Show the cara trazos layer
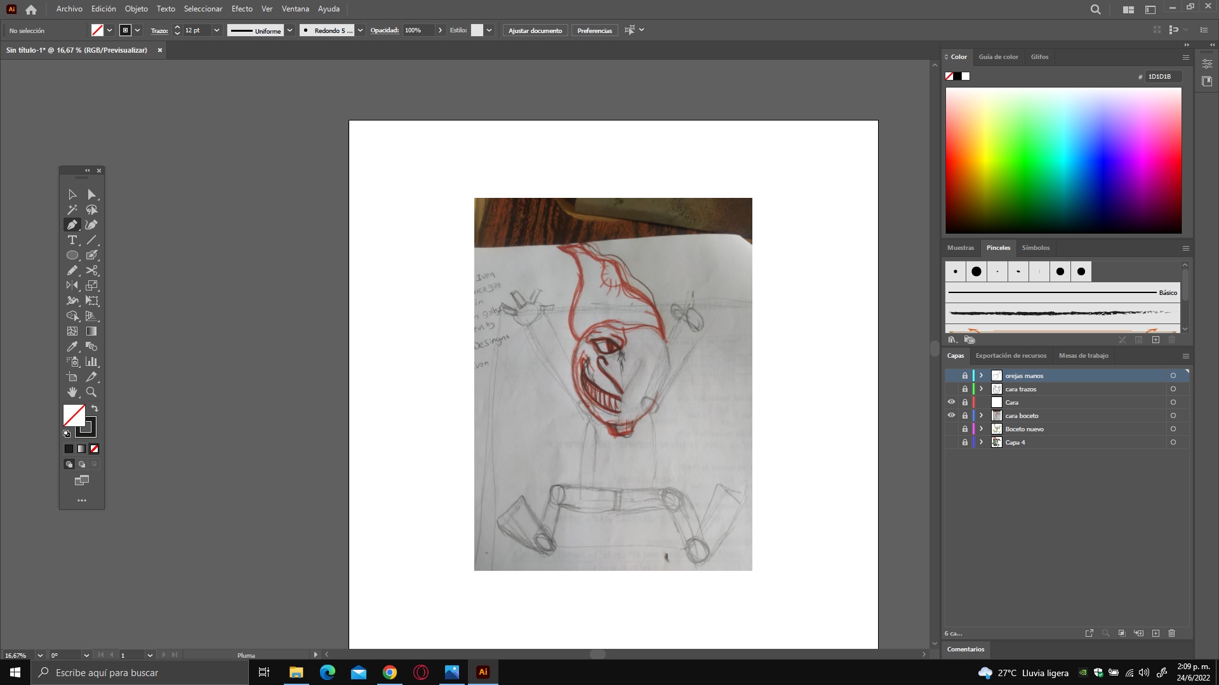 click(951, 389)
